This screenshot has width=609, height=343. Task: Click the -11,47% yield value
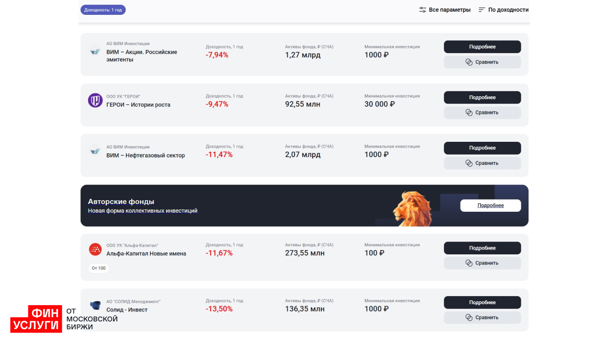219,155
